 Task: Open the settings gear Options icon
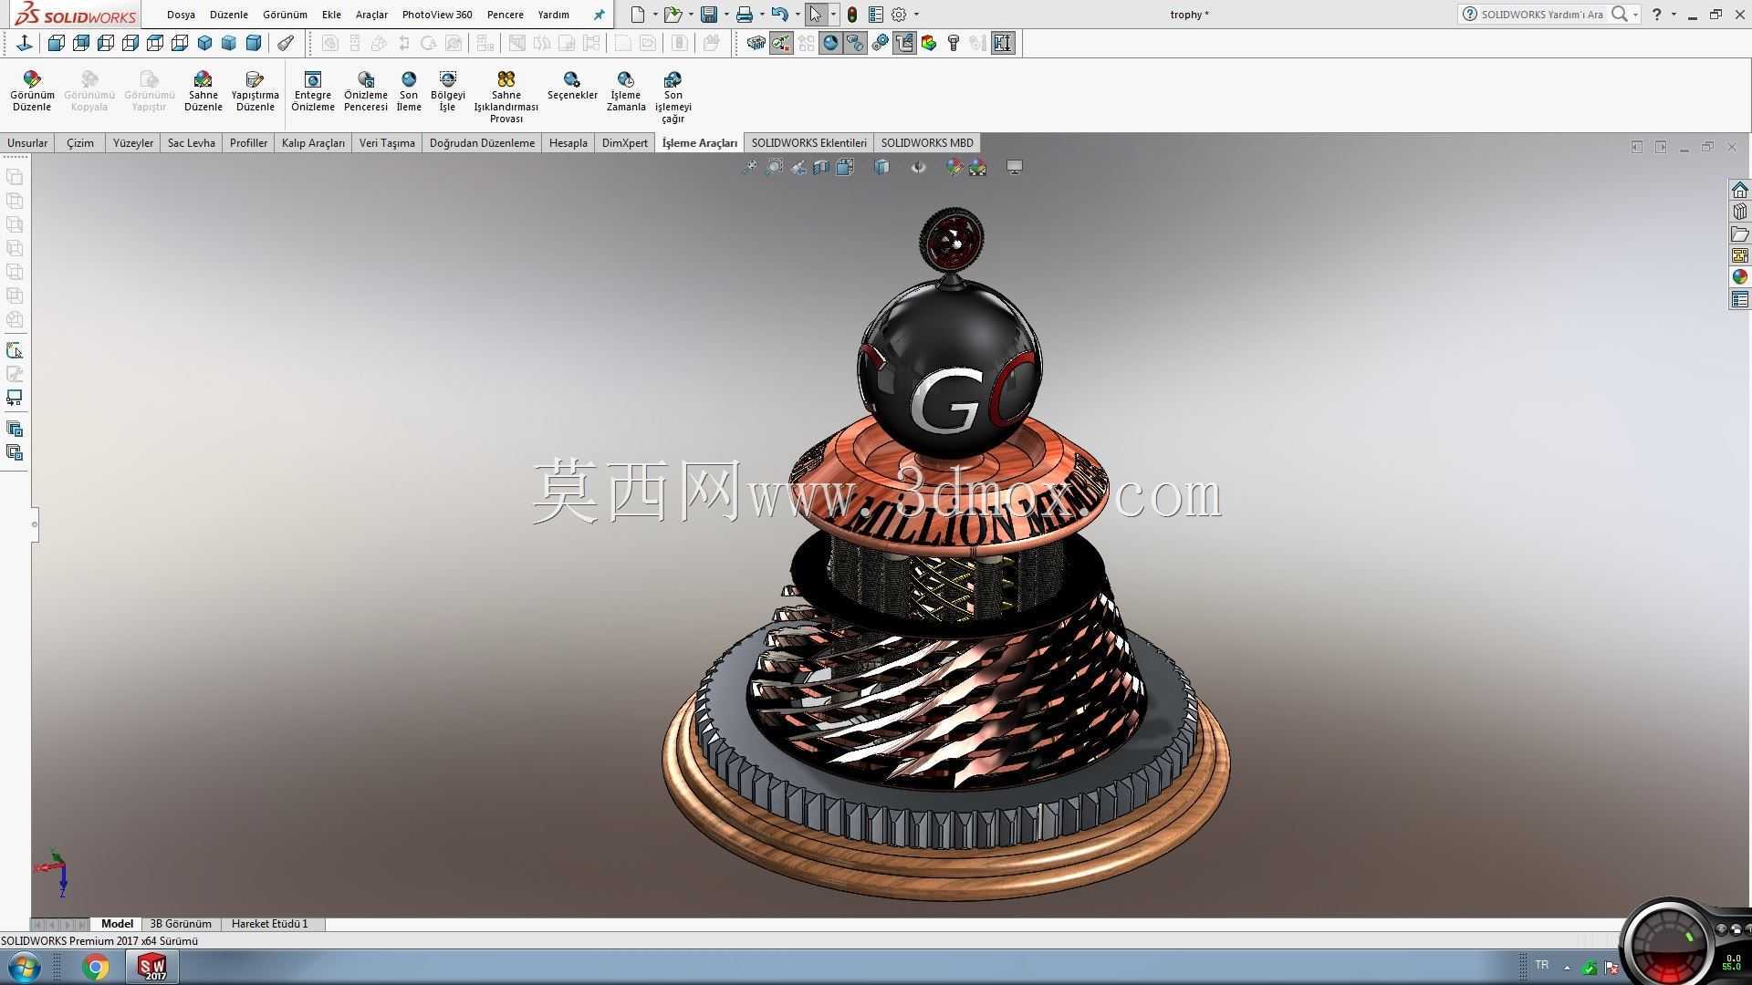899,15
